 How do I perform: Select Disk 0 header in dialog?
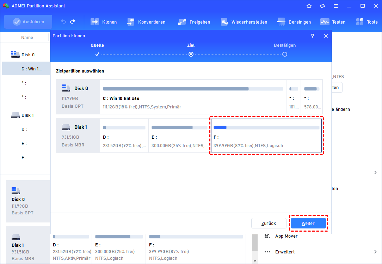point(78,97)
